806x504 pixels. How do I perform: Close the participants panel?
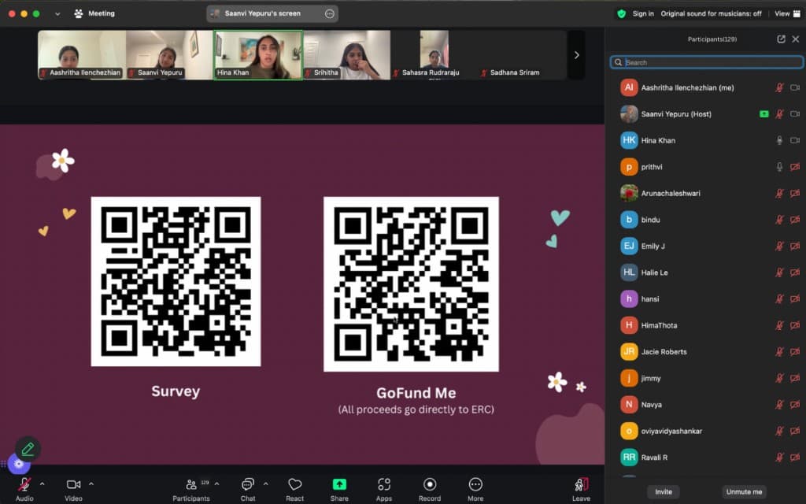[x=796, y=39]
